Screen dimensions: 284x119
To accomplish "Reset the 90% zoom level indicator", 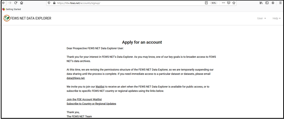I will (x=214, y=3).
